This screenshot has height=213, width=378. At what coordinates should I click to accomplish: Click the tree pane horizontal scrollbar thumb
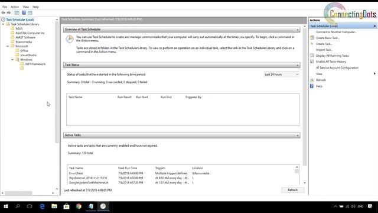tap(18, 193)
